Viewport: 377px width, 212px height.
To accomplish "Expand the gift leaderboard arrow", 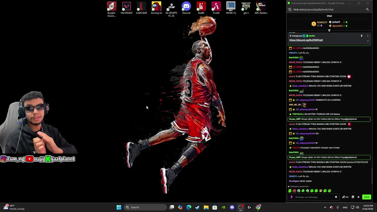I will 329,30.
